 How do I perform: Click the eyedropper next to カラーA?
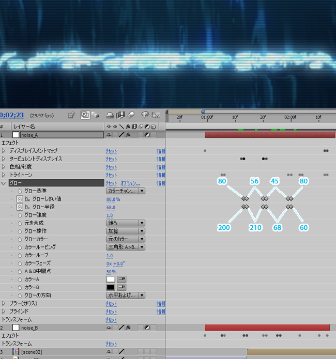click(124, 279)
